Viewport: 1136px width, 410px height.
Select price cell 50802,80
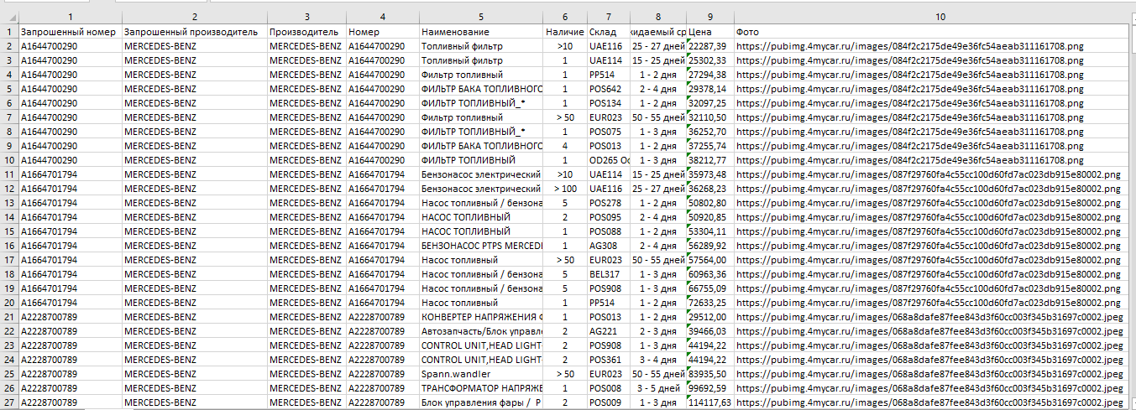point(710,203)
